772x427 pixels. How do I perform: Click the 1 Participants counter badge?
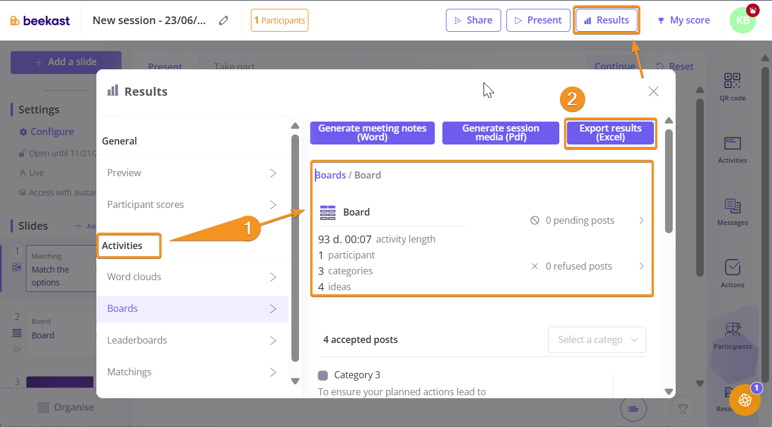tap(279, 21)
